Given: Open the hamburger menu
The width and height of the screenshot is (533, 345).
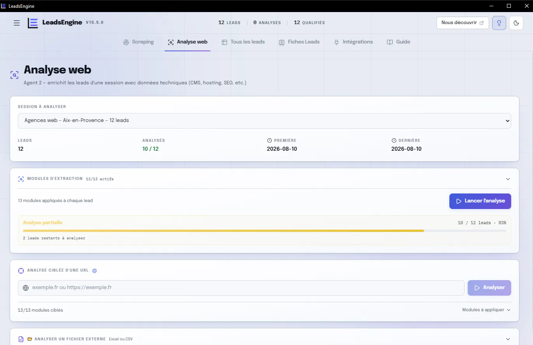Looking at the screenshot, I should pyautogui.click(x=17, y=23).
